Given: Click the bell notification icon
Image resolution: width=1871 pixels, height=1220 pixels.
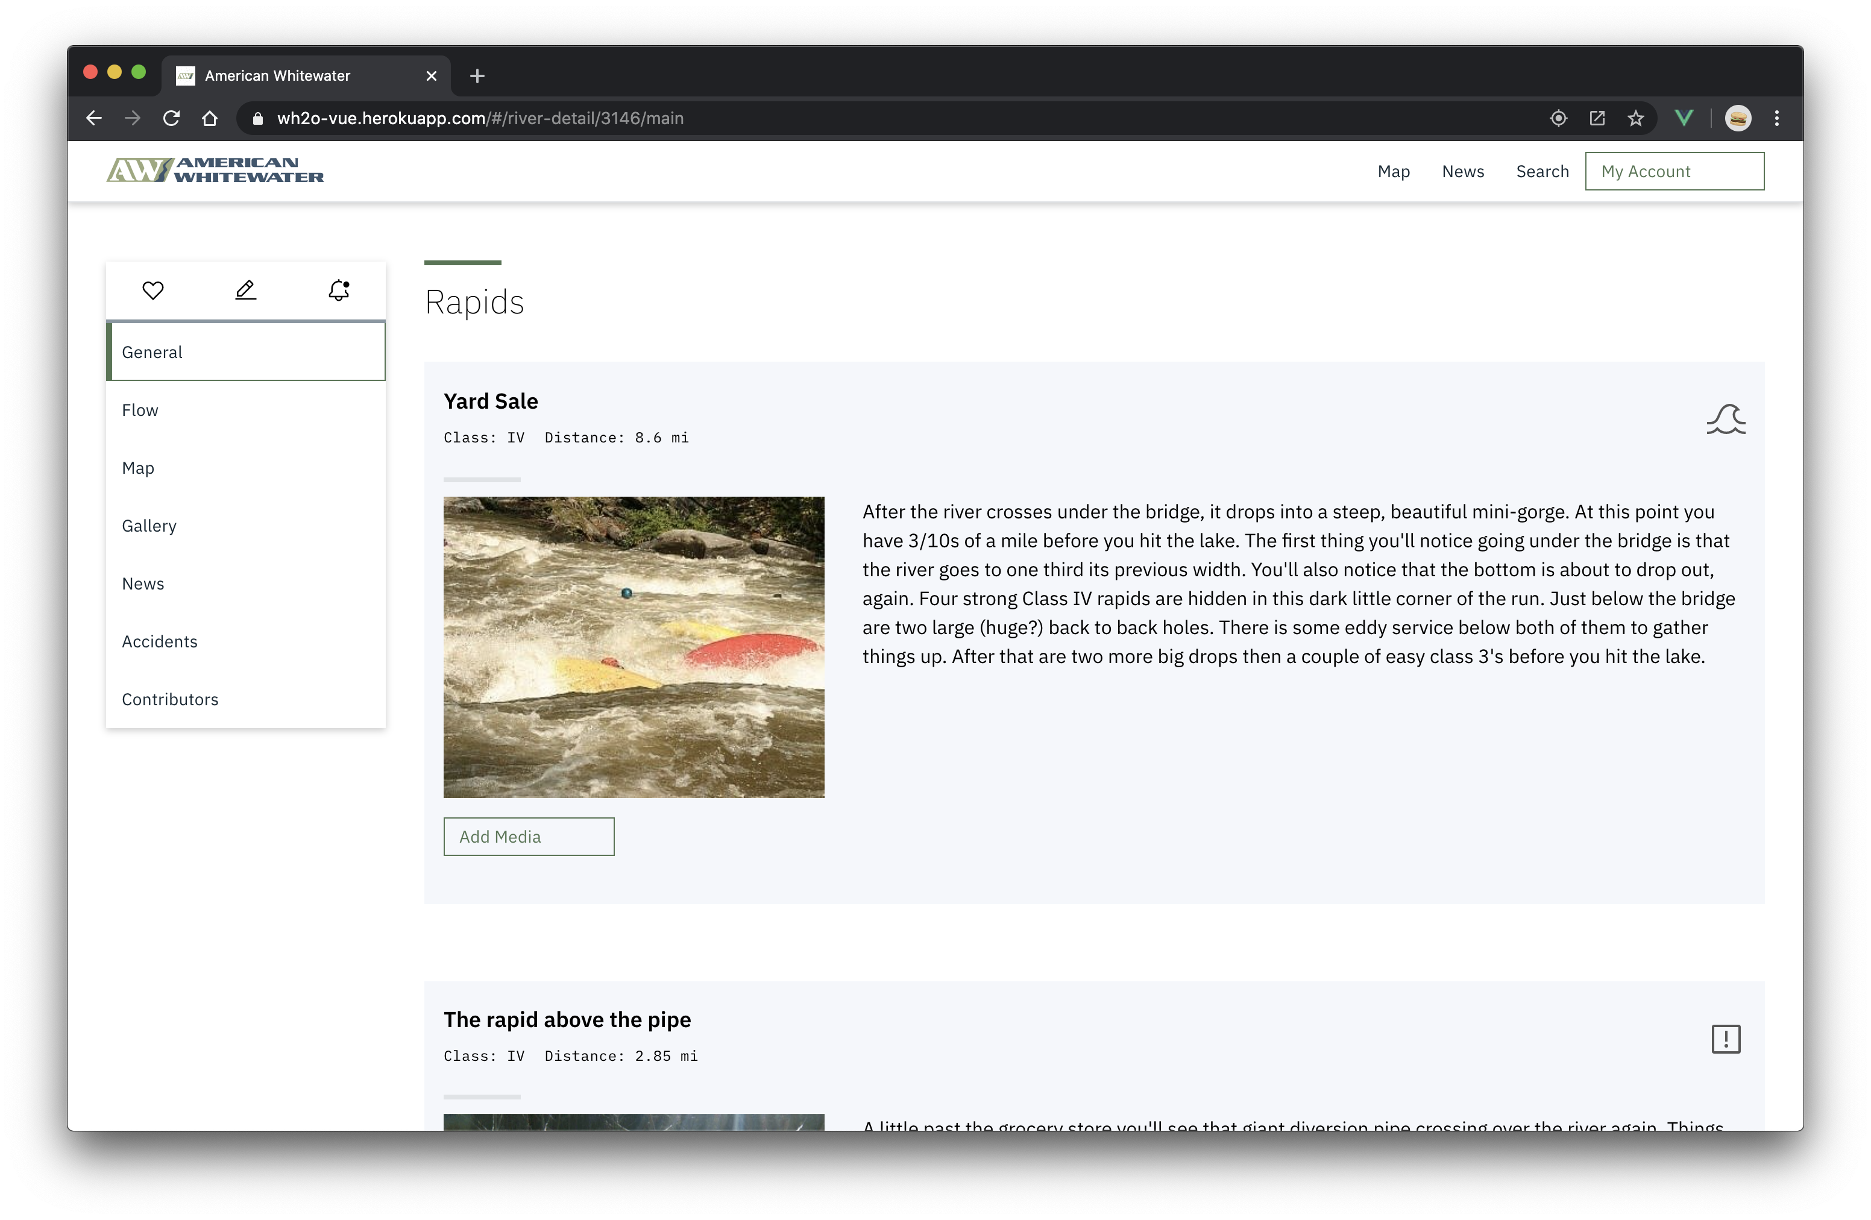Looking at the screenshot, I should [x=339, y=290].
